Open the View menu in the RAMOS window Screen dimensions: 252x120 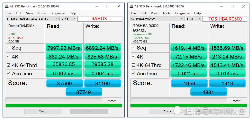coord(29,13)
